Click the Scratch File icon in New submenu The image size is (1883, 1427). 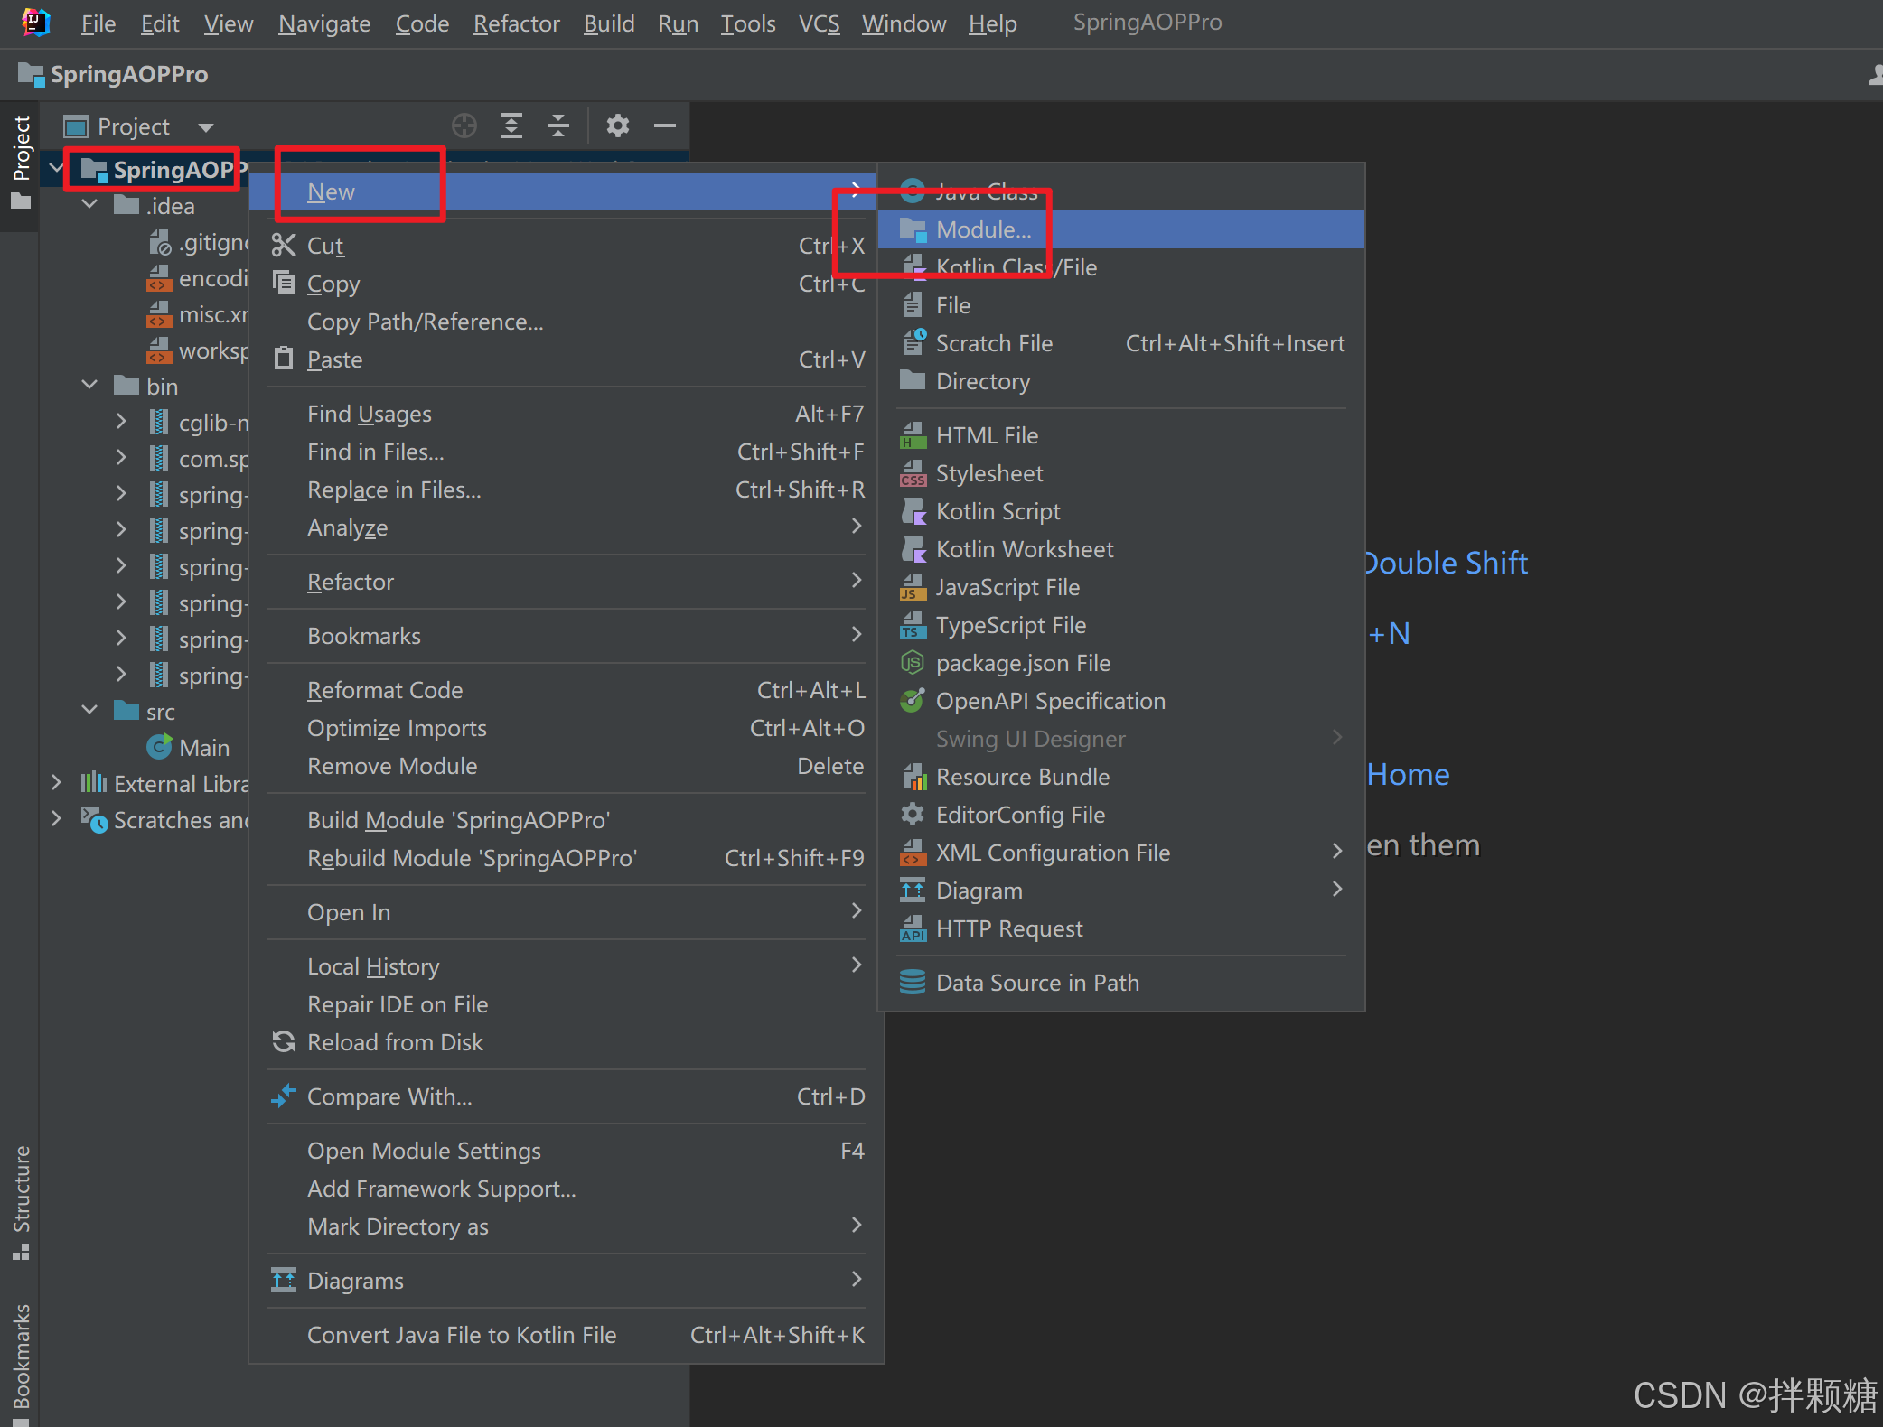[x=913, y=343]
